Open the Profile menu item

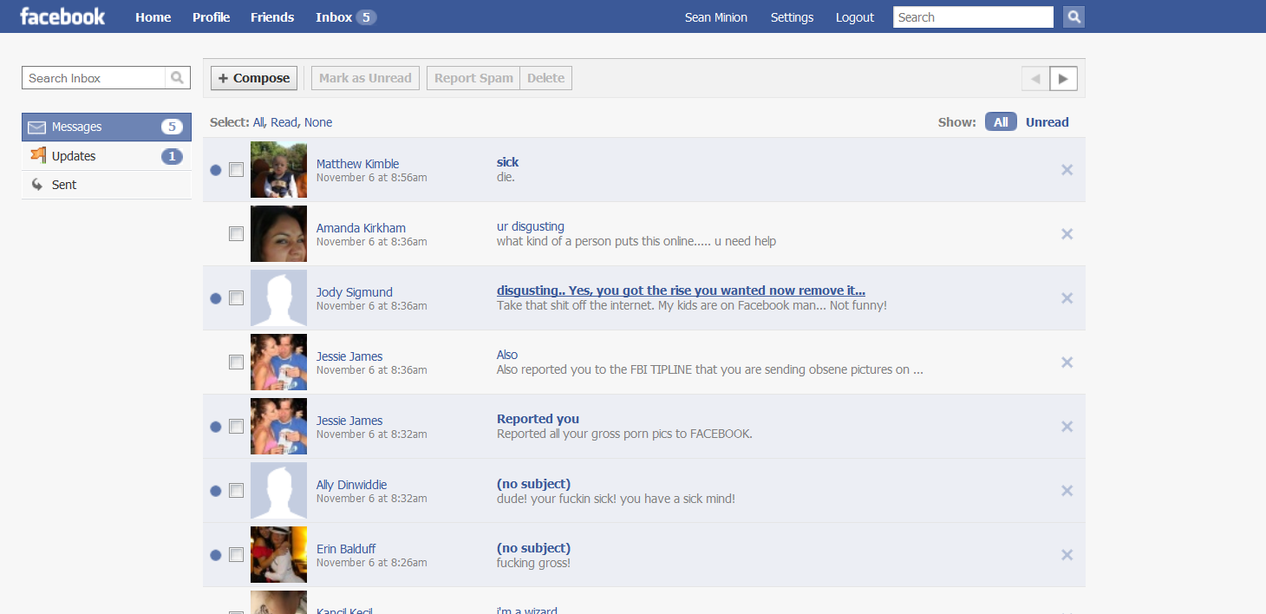pos(212,17)
